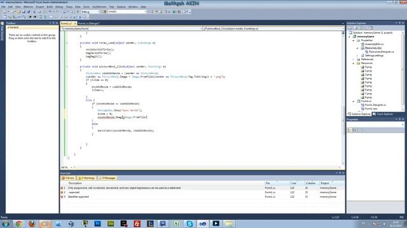The width and height of the screenshot is (407, 228).
Task: Collapse the General group in Toolbox
Action: pyautogui.click(x=8, y=27)
